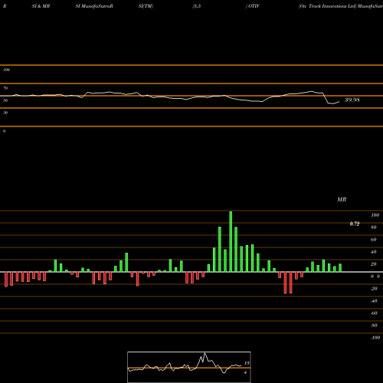Image resolution: width=383 pixels, height=383 pixels.
Task: Select the OTIV ticker text in header
Action: point(254,6)
